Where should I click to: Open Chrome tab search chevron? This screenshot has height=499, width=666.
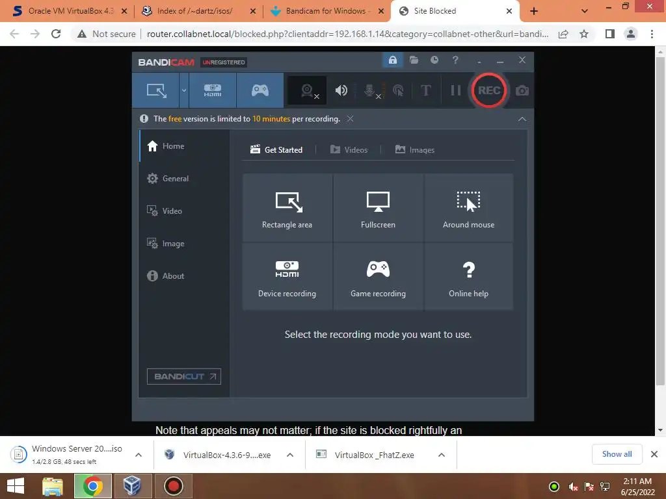coord(585,12)
